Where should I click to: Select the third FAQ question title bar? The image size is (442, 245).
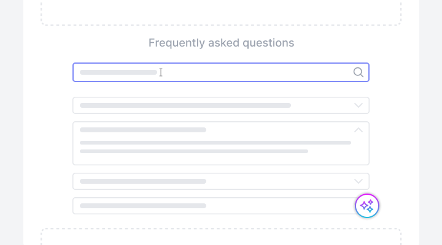tap(142, 181)
